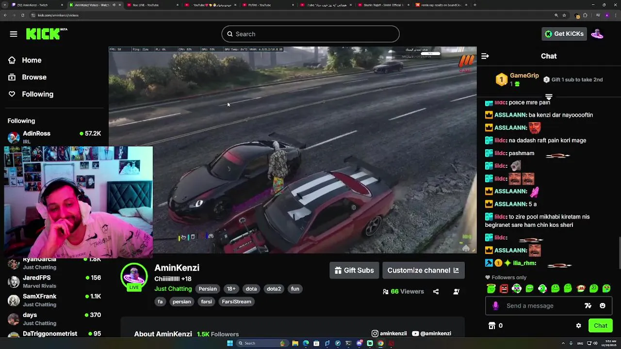Viewport: 621px width, 349px height.
Task: Open Microsoft Edge from the taskbar
Action: [306, 343]
